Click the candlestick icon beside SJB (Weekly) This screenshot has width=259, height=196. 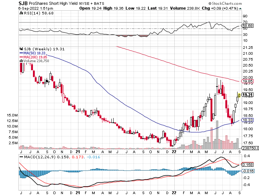[x=21, y=49]
